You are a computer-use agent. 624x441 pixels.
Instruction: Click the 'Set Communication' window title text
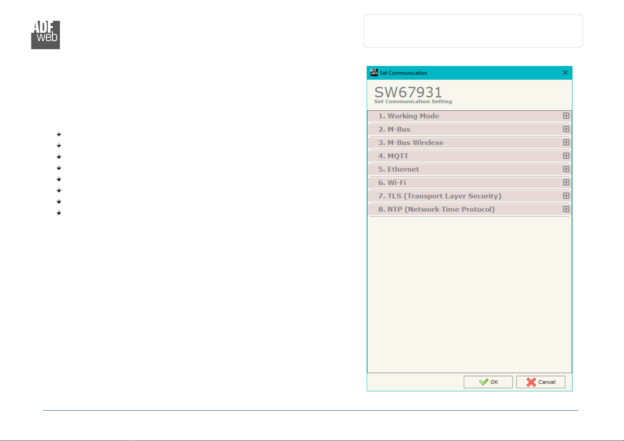[x=403, y=73]
